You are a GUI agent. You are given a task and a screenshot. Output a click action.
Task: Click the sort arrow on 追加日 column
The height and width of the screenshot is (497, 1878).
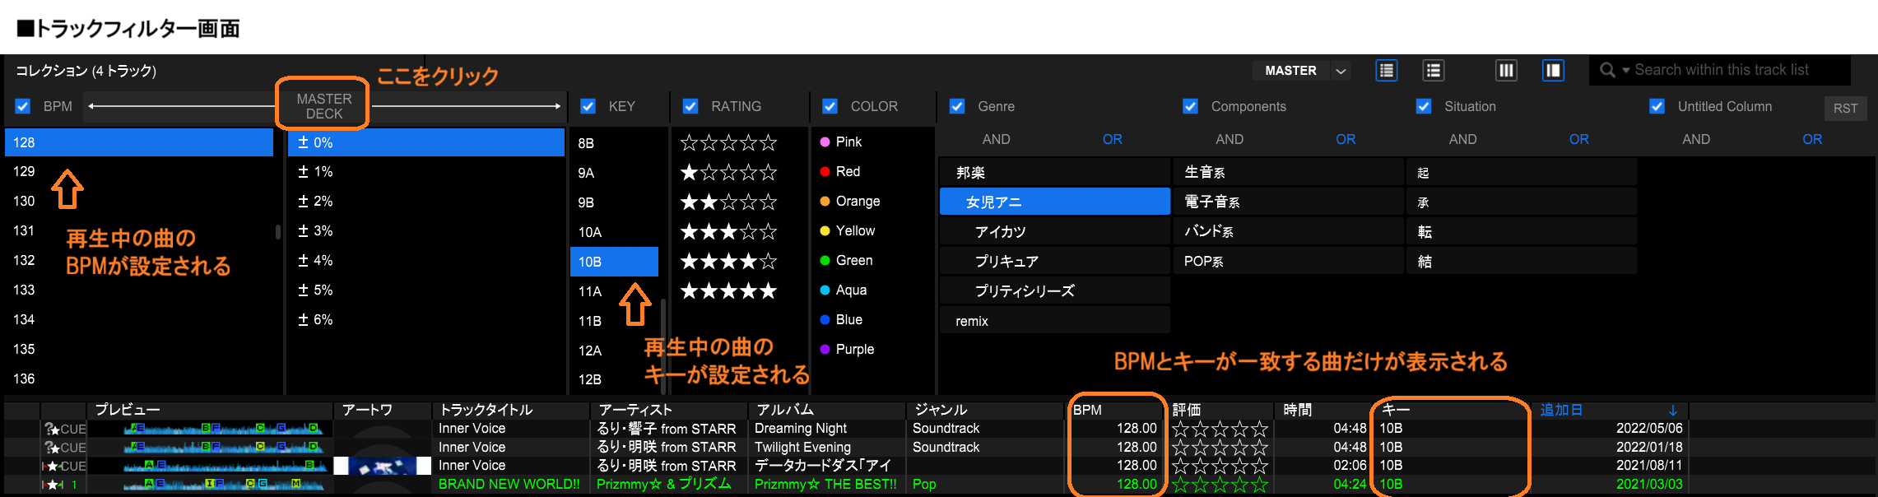click(1672, 410)
